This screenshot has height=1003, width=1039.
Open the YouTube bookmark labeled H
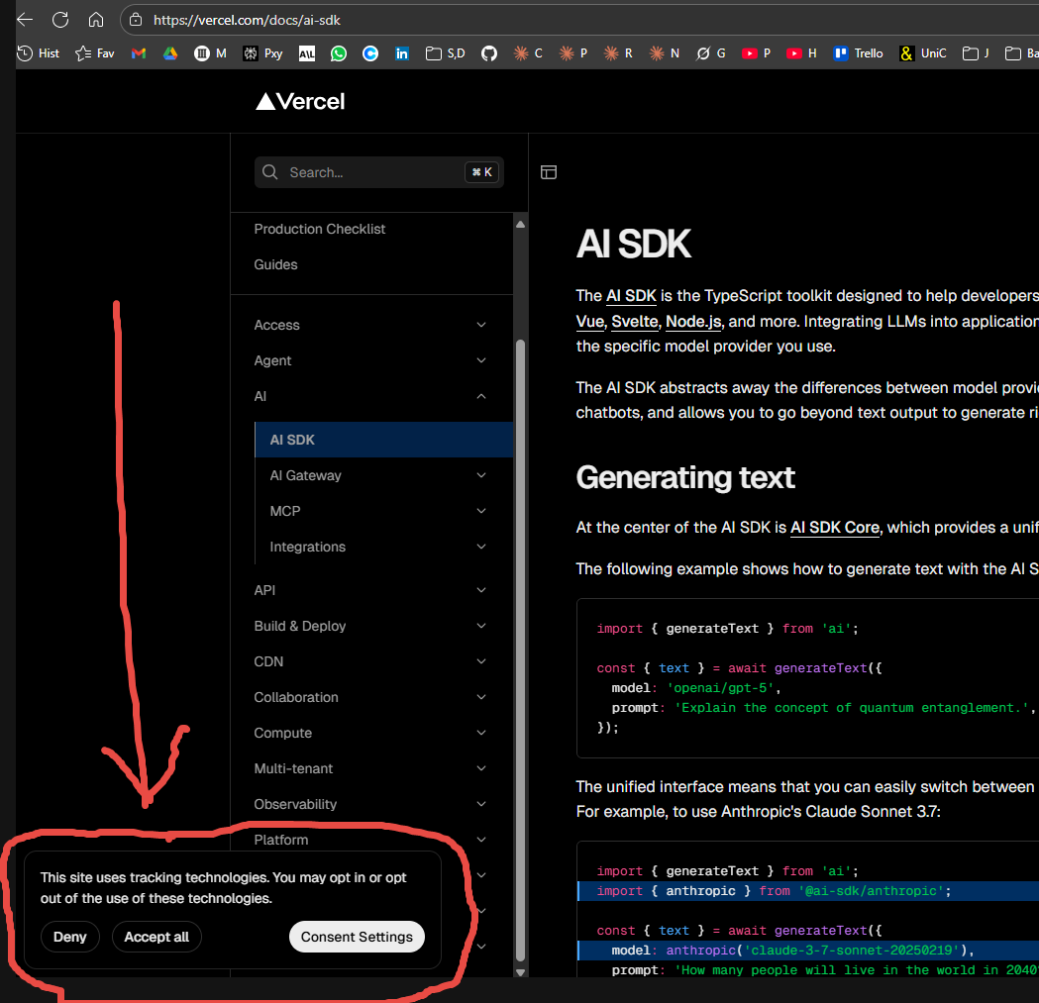[801, 53]
